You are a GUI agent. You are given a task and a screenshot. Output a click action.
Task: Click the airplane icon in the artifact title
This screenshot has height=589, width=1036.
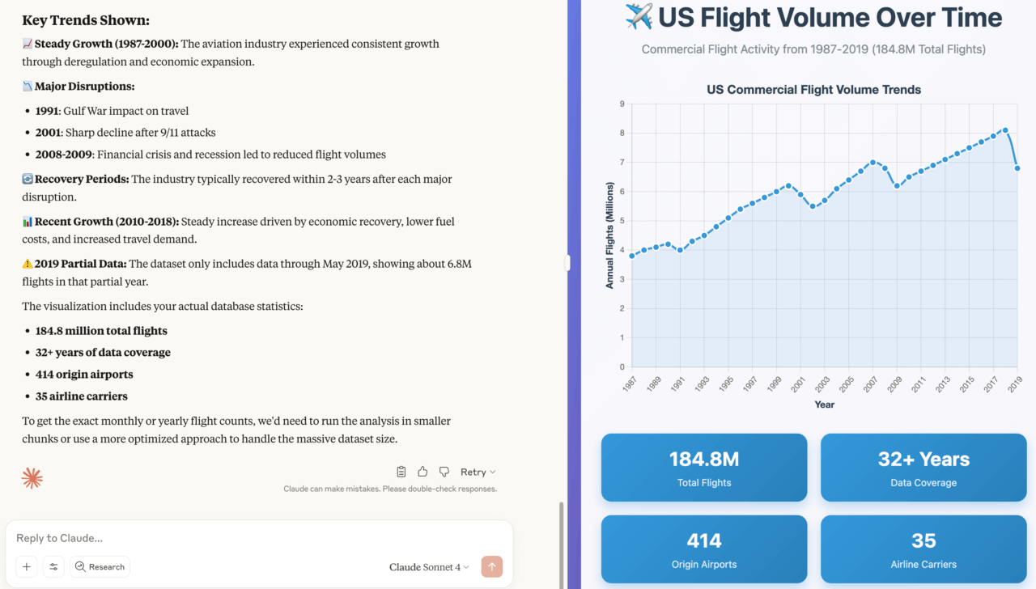tap(639, 16)
